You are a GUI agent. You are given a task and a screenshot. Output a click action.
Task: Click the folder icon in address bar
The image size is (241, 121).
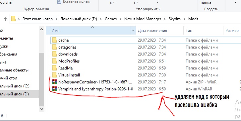click(14, 19)
